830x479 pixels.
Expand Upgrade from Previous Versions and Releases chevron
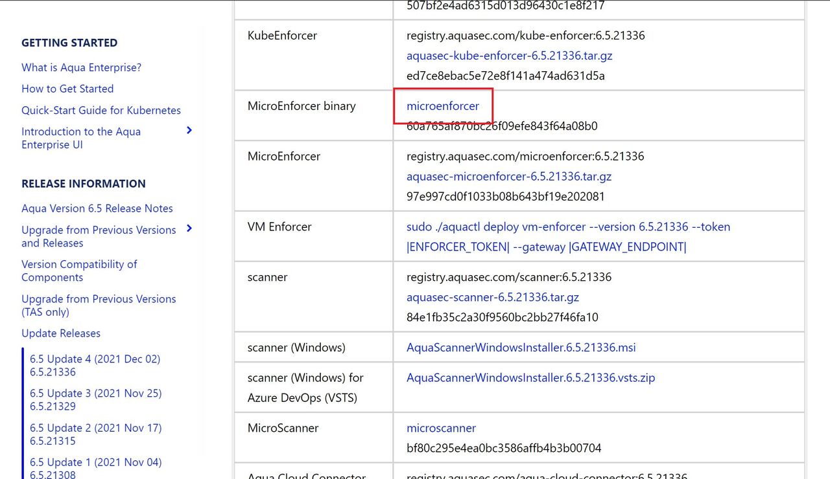(x=189, y=228)
